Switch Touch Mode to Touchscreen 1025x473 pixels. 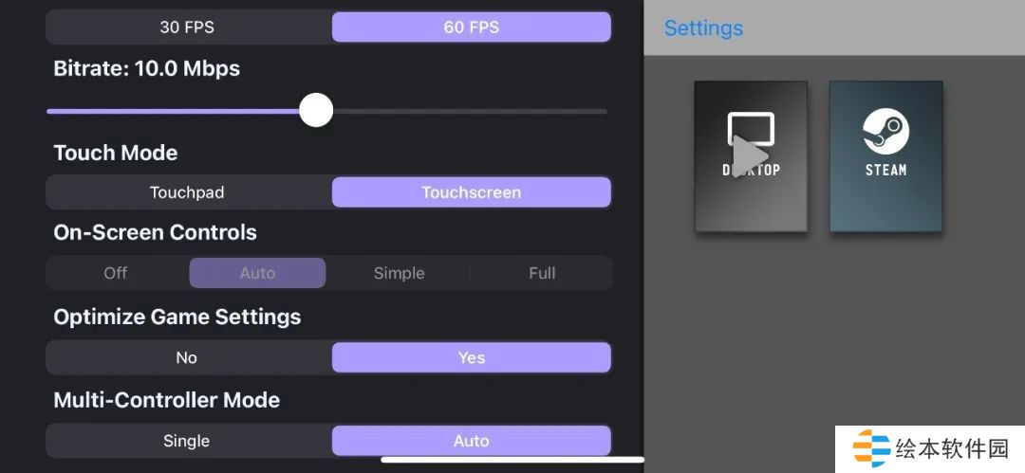pyautogui.click(x=471, y=192)
